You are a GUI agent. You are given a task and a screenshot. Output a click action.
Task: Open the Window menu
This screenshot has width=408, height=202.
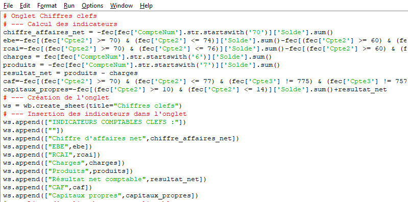(121, 6)
